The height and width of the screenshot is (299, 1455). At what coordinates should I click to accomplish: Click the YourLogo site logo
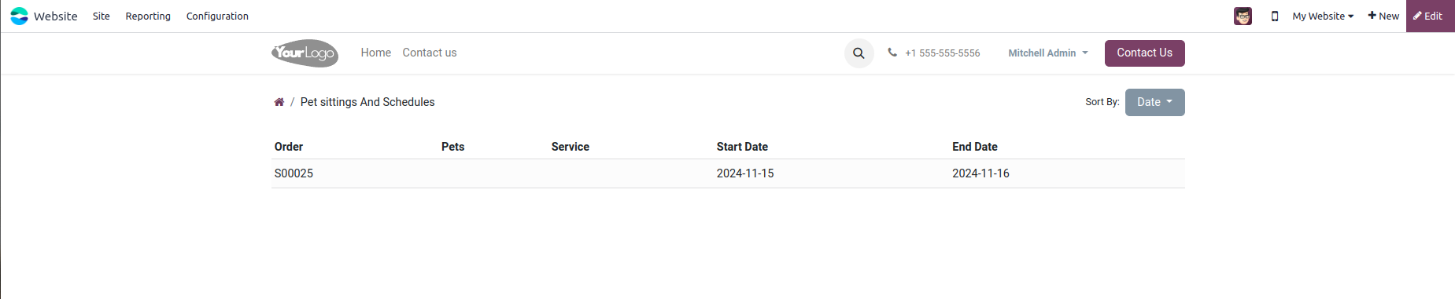pos(305,53)
